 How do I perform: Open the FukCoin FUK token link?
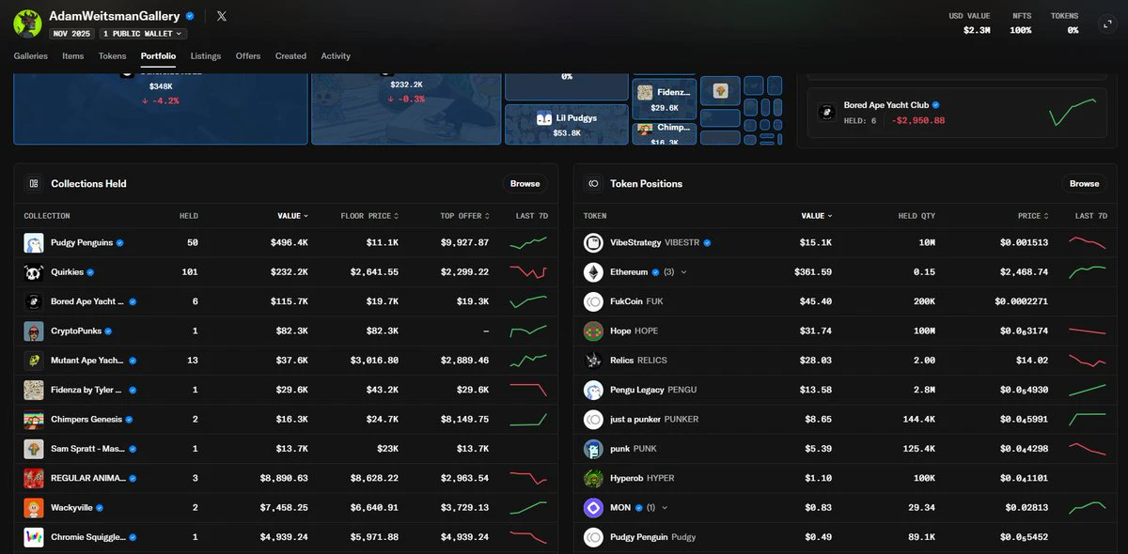pos(636,302)
